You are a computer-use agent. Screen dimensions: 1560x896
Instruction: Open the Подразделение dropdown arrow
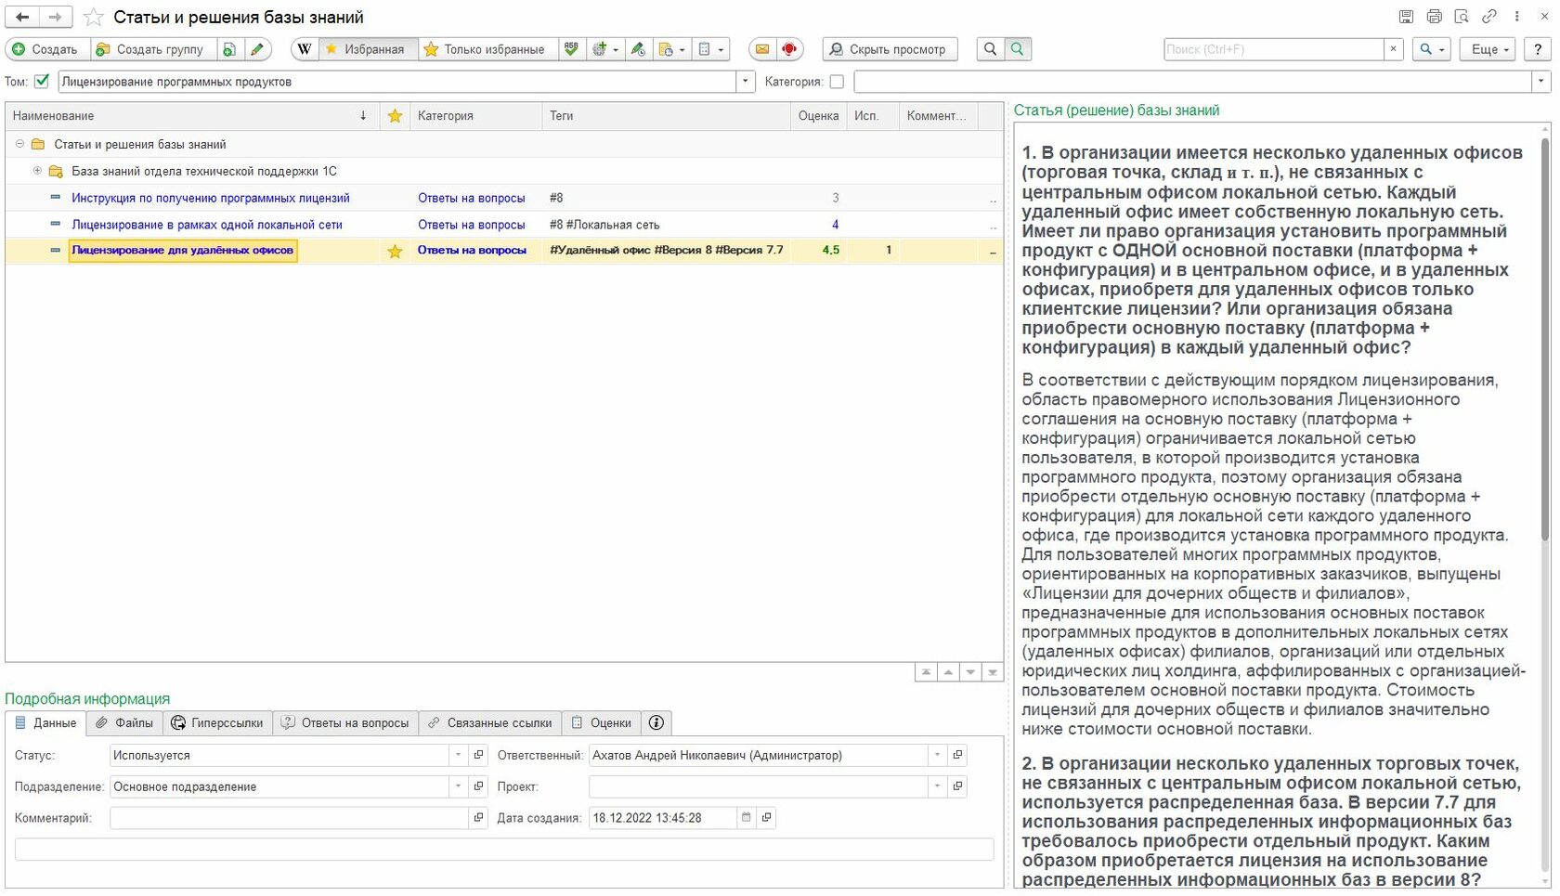(x=458, y=787)
